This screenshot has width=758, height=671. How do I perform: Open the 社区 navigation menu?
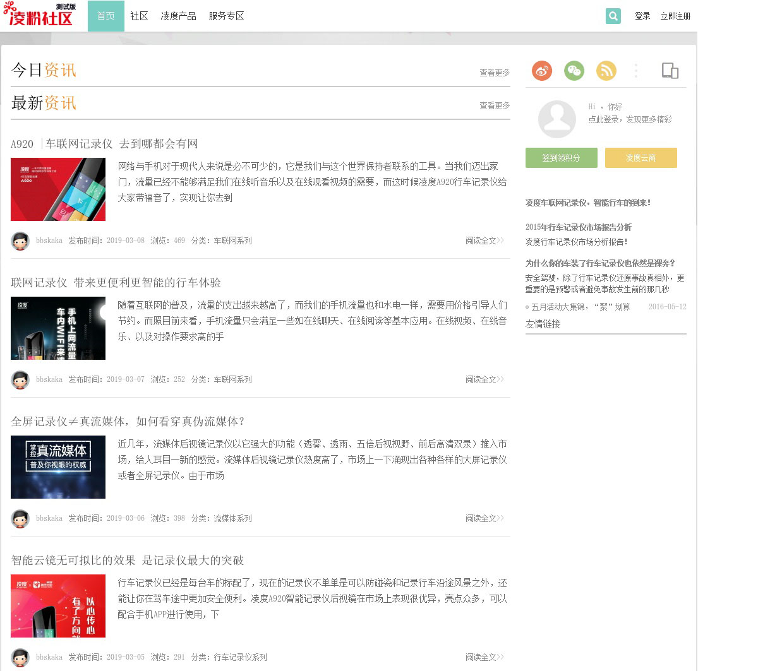click(139, 16)
